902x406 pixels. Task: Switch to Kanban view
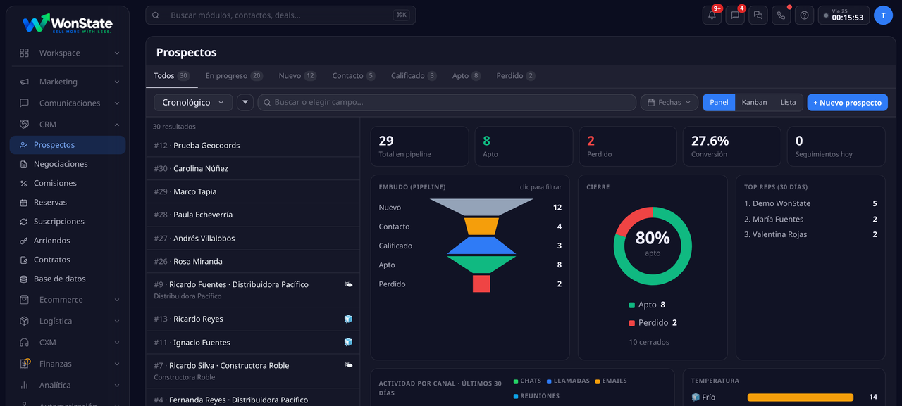coord(754,103)
